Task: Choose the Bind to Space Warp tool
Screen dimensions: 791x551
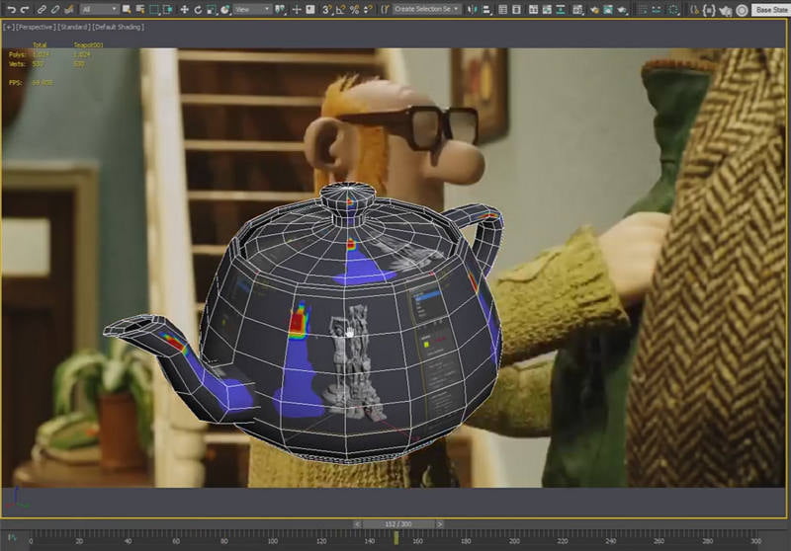Action: [x=69, y=10]
